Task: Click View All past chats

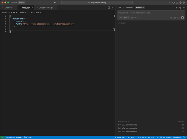Action: pyautogui.click(x=181, y=121)
